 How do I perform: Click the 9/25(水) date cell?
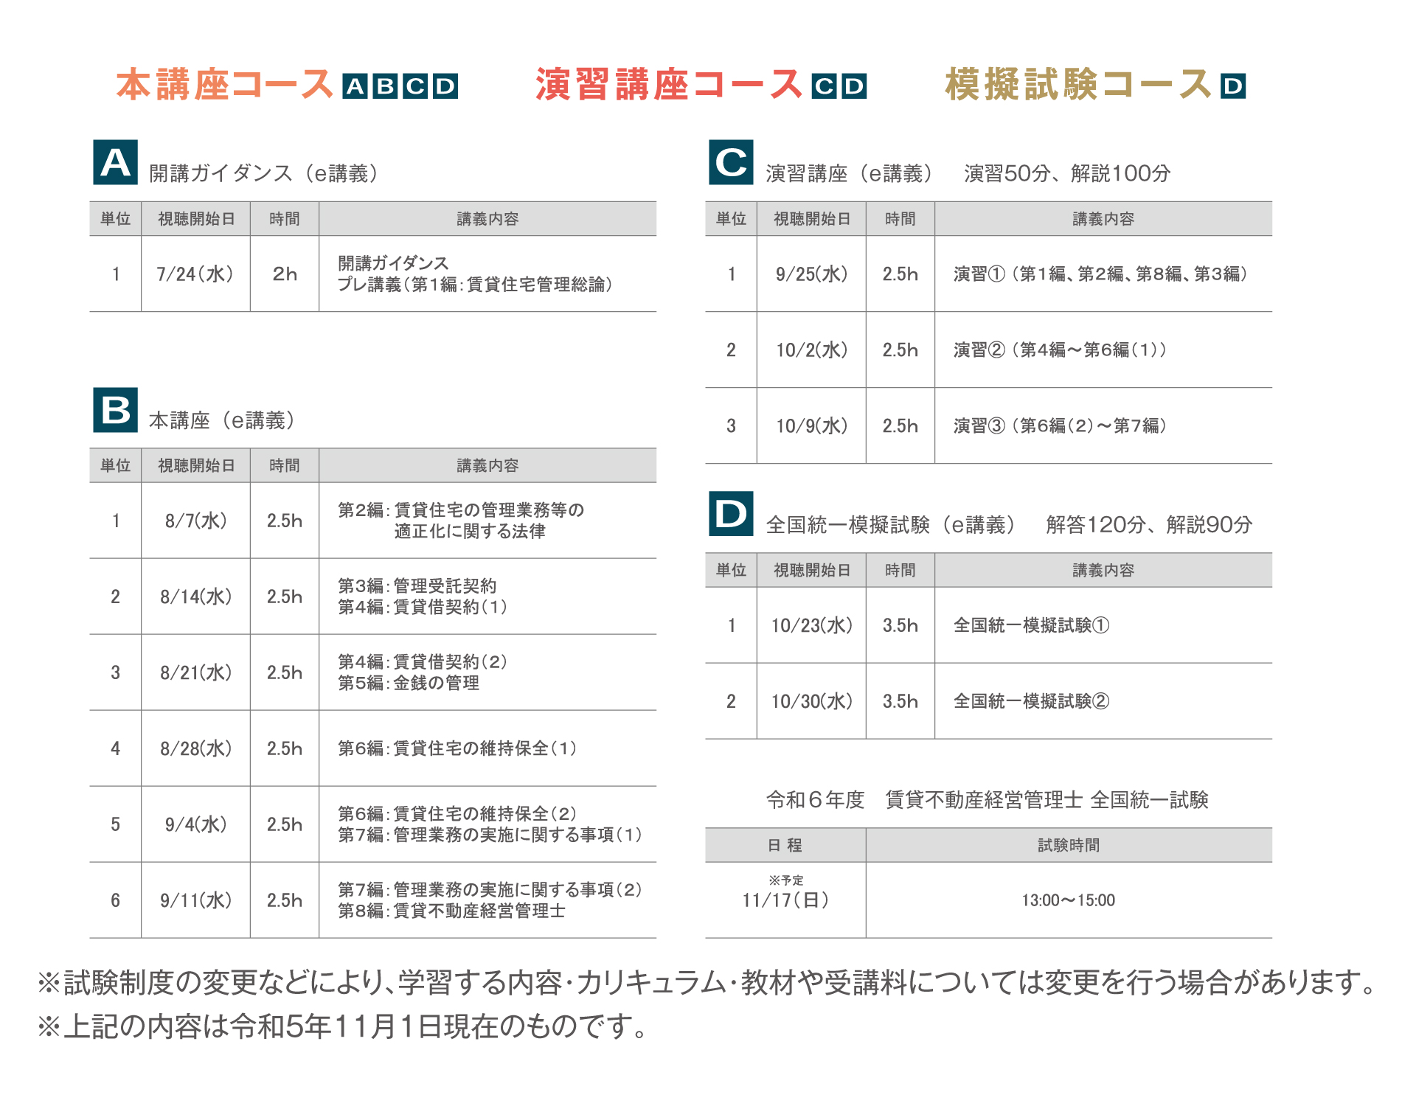click(811, 274)
